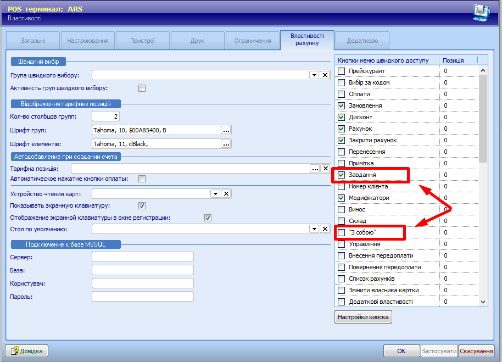The image size is (502, 362).
Task: Clear the Група швидкого вибору field with X
Action: point(325,75)
